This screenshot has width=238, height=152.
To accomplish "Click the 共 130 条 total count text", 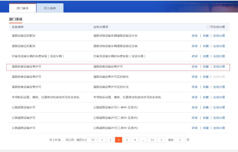I will [x=55, y=140].
